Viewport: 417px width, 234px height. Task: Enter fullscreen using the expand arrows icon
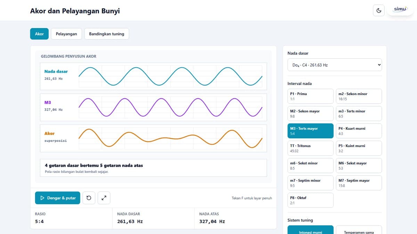(104, 198)
